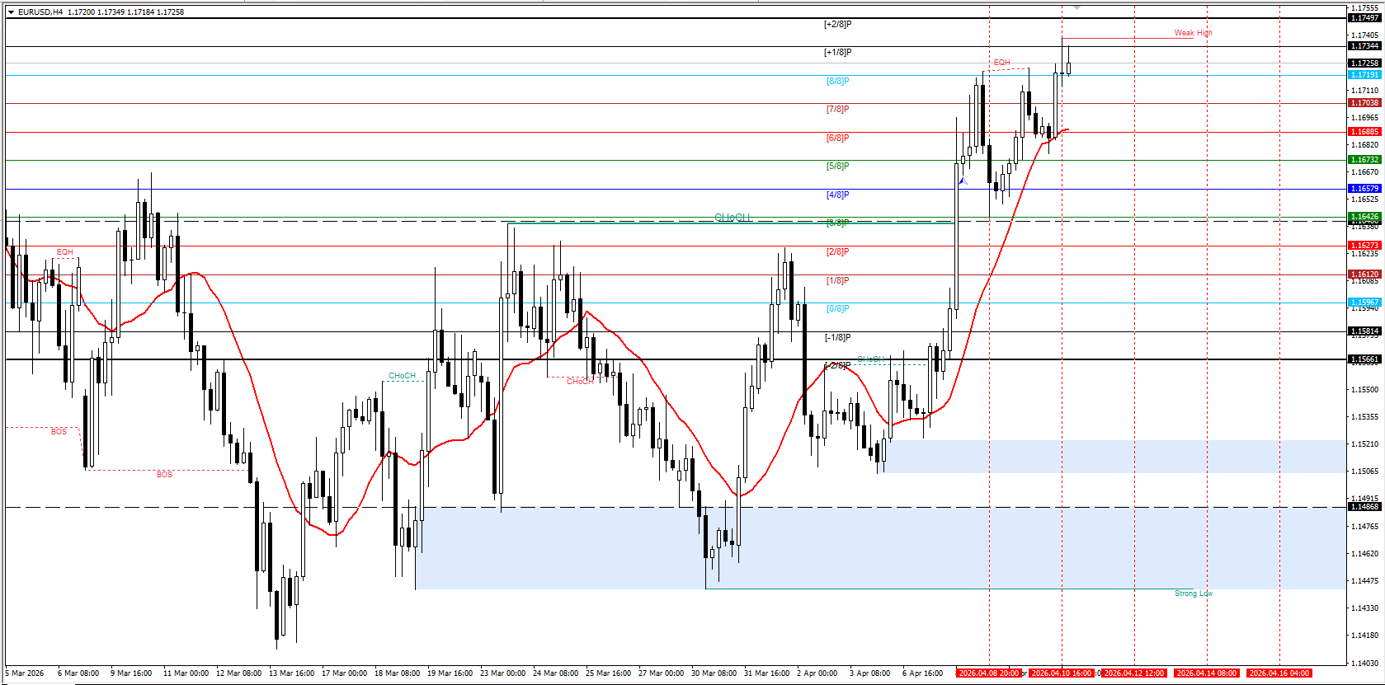1385x685 pixels.
Task: Select the BOS label near 9 Mar
Action: tap(164, 475)
